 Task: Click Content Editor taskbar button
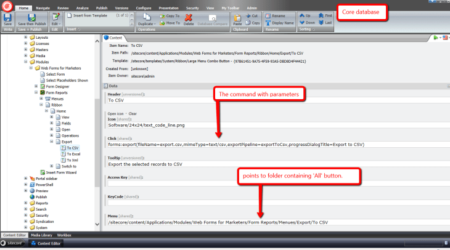(46, 243)
